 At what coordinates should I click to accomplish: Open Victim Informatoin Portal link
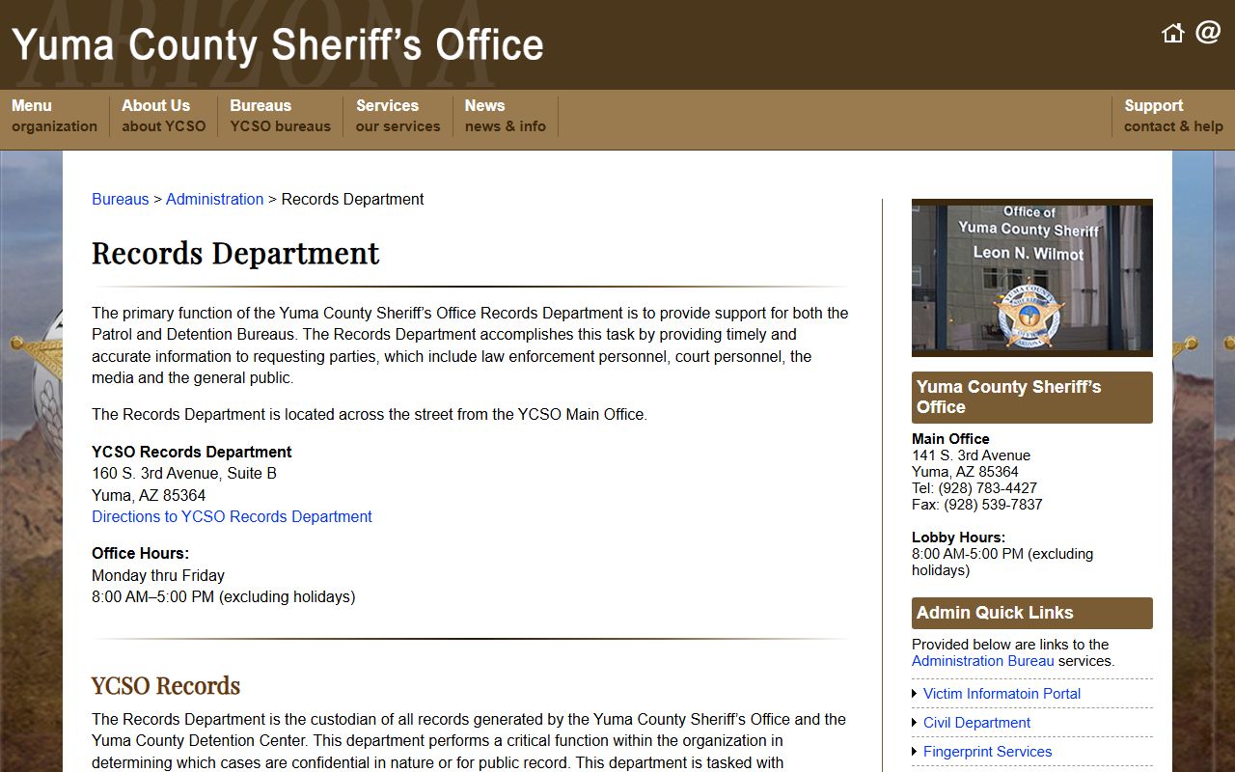click(1002, 694)
